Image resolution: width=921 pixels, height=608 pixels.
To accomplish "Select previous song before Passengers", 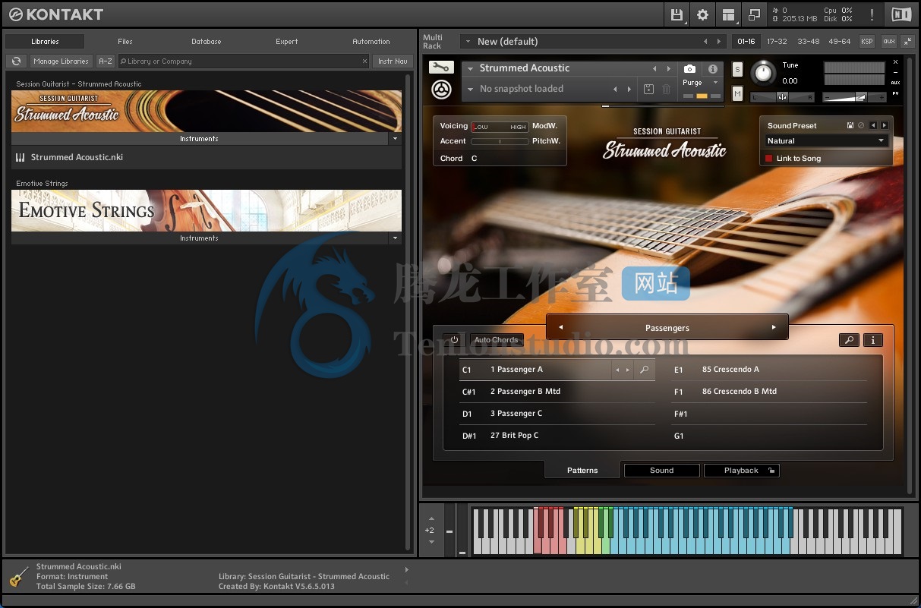I will 560,328.
